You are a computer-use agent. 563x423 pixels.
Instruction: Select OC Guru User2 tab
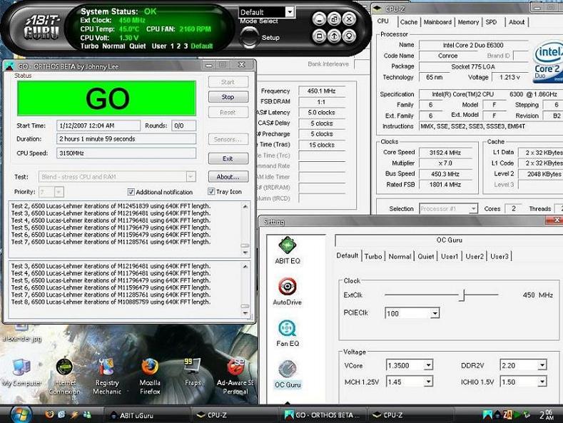click(475, 256)
